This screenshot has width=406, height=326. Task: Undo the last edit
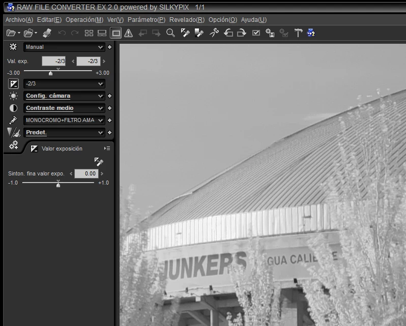pyautogui.click(x=62, y=33)
